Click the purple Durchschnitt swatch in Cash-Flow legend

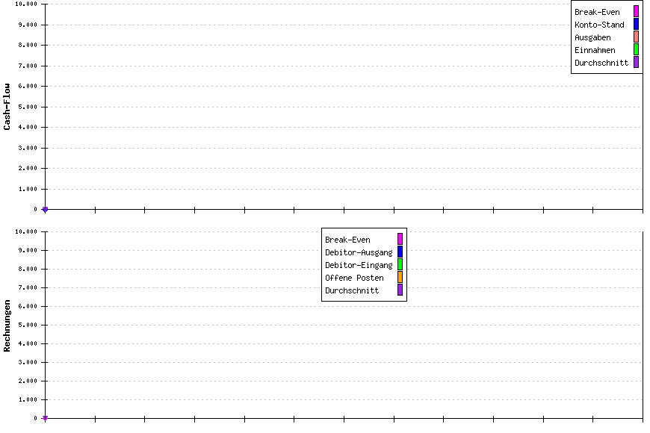[636, 62]
